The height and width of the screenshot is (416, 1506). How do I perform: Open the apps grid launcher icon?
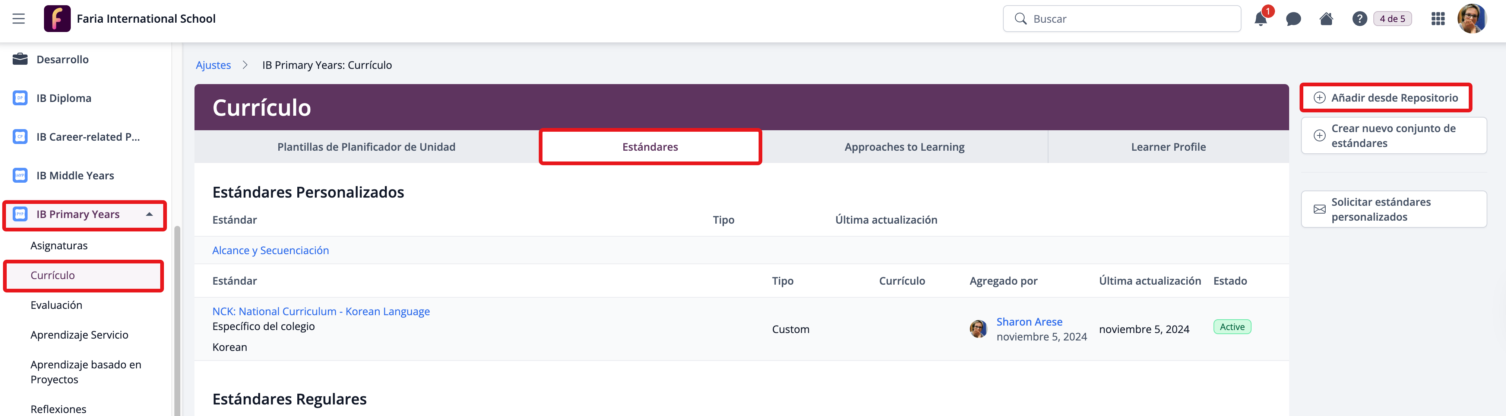(1437, 19)
